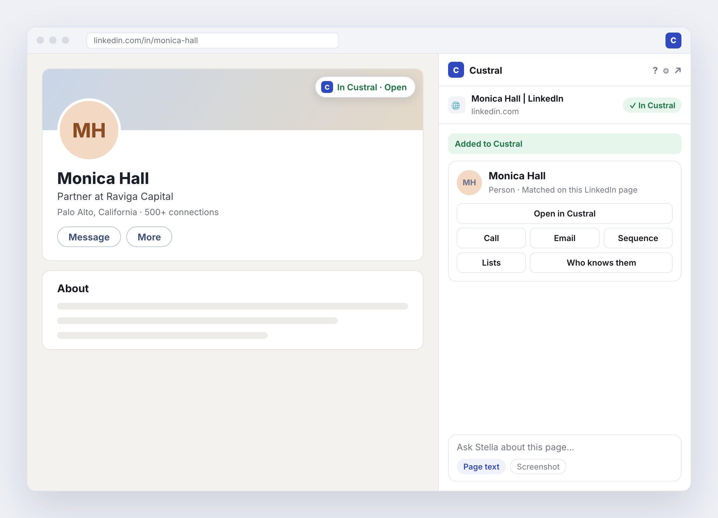Click the Monica Hall name in the Custral card
Screen dimensions: 718x518
517,176
